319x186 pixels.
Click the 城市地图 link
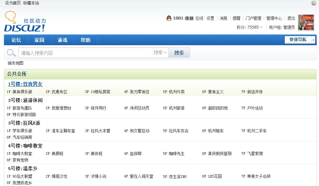tap(16, 63)
